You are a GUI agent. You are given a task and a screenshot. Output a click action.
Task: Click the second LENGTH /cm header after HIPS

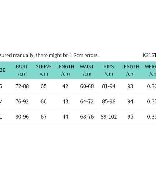point(130,70)
